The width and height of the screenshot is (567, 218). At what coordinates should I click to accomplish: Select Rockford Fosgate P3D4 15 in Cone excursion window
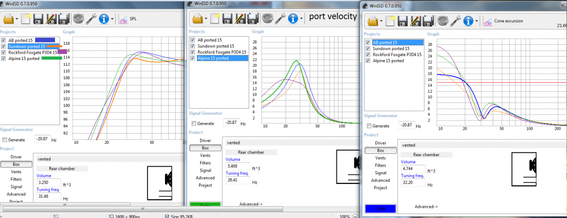pos(397,54)
